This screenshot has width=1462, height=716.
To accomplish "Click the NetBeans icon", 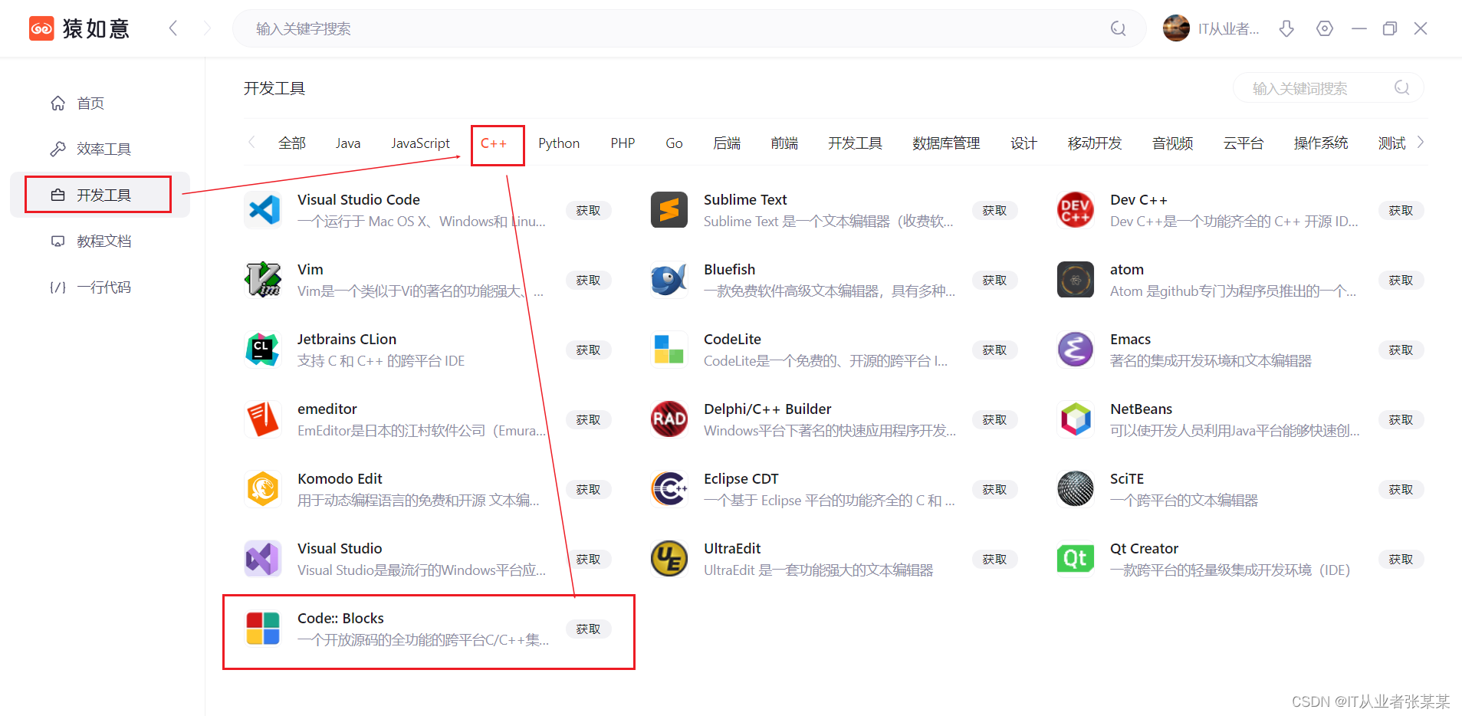I will (1076, 419).
